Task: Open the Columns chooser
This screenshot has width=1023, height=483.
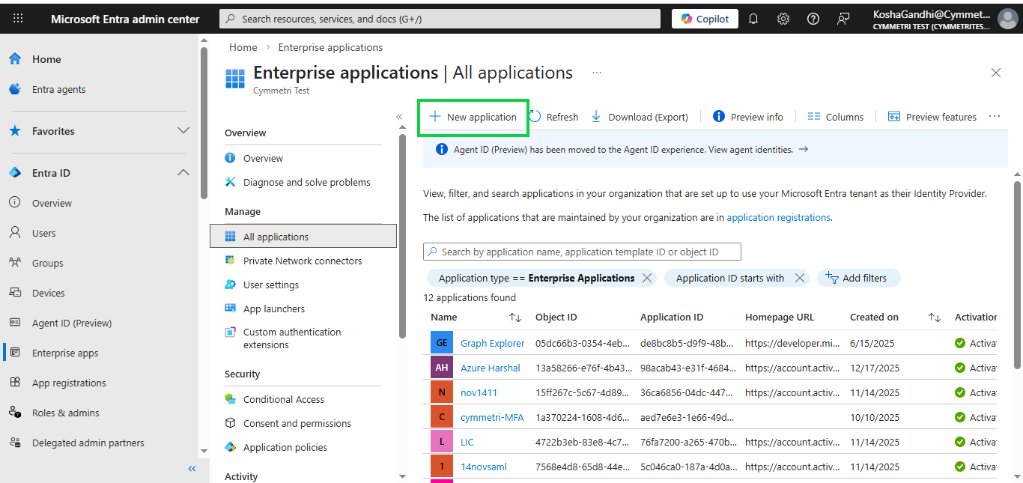Action: 836,117
